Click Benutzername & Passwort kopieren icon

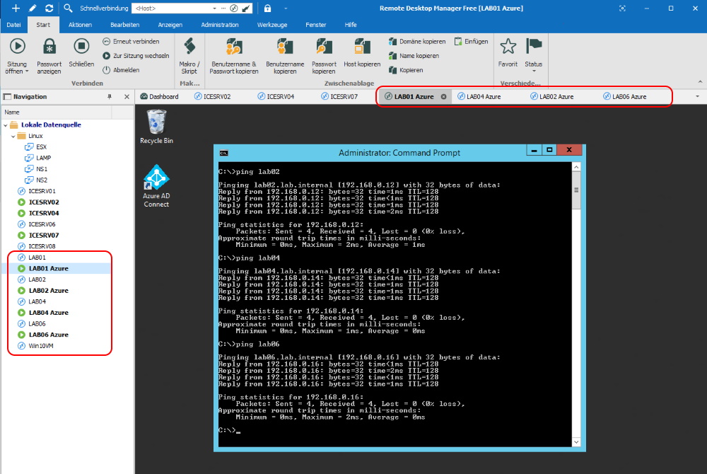tap(234, 47)
